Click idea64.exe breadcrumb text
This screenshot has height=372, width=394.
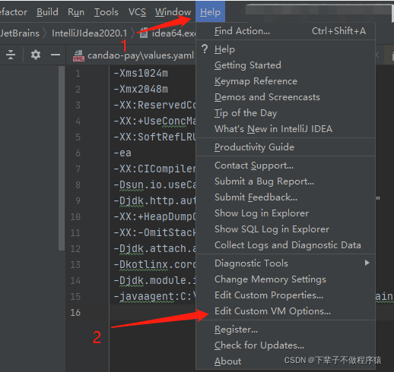click(x=173, y=33)
